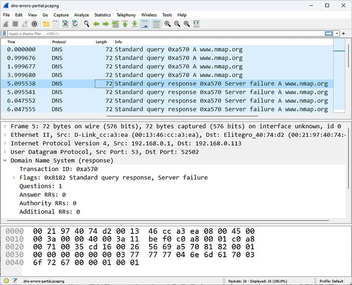
Task: Jump to the last packet icon
Action: (135, 24)
